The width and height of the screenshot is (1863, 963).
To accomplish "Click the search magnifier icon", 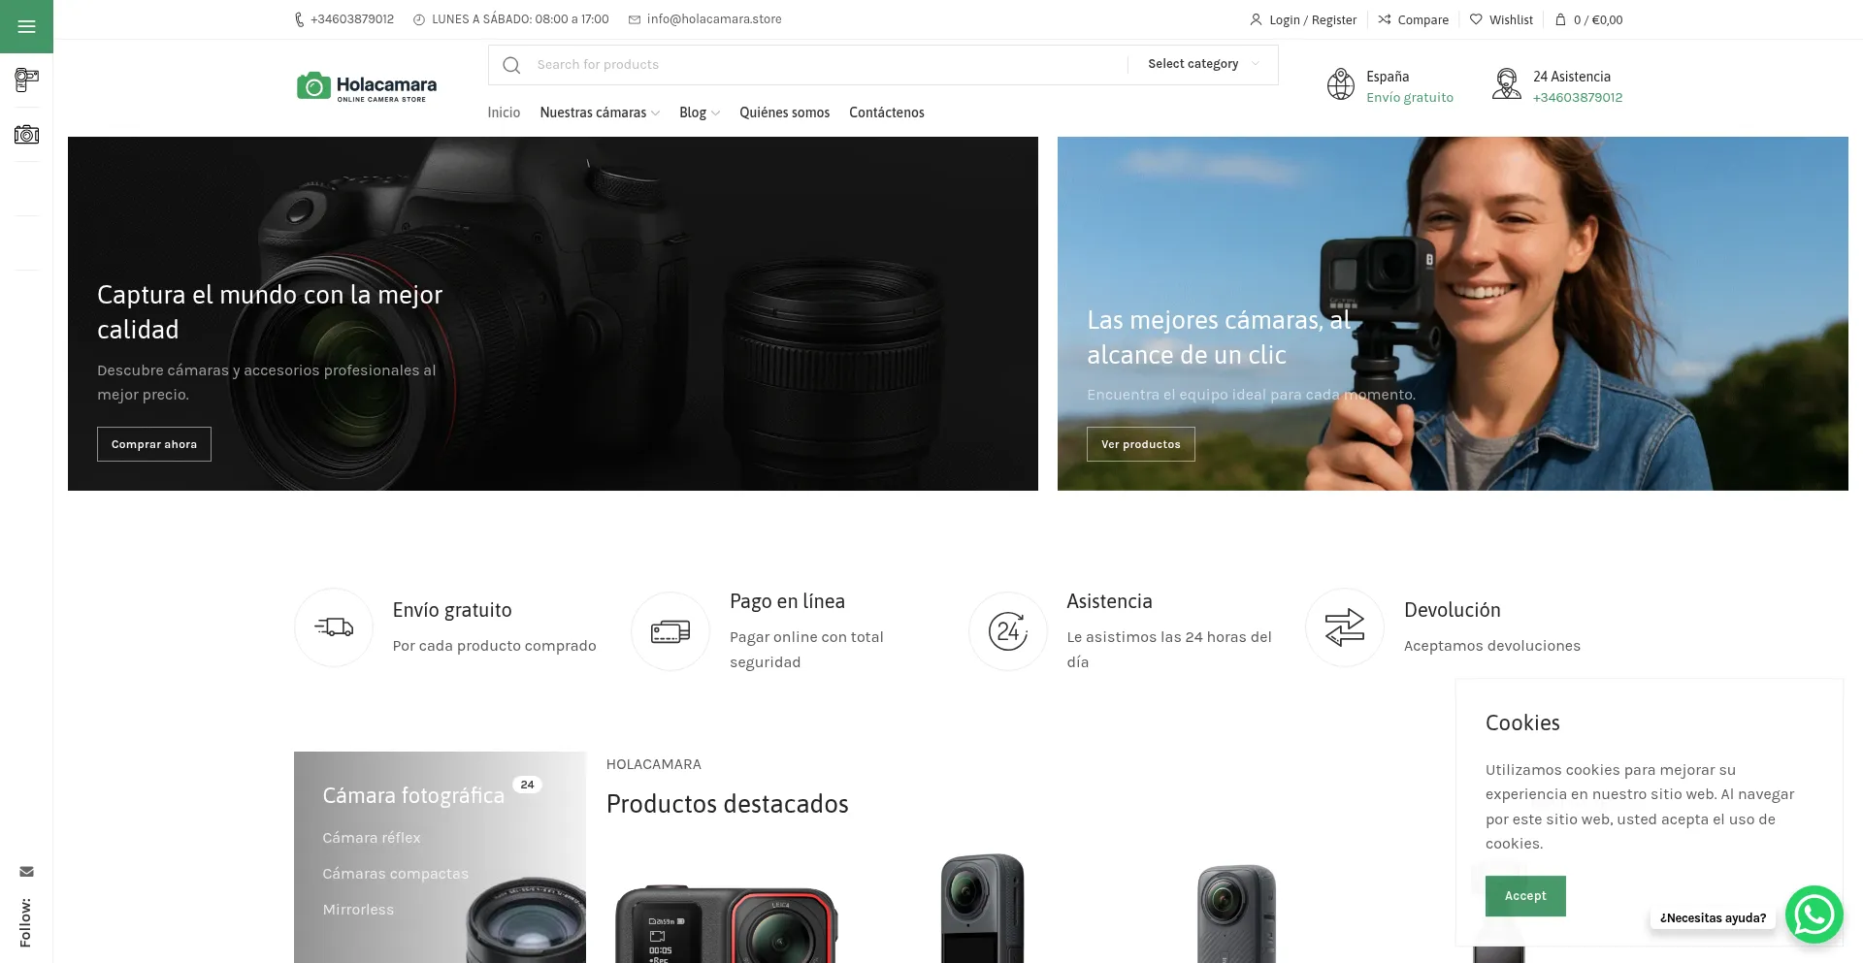I will [x=510, y=65].
